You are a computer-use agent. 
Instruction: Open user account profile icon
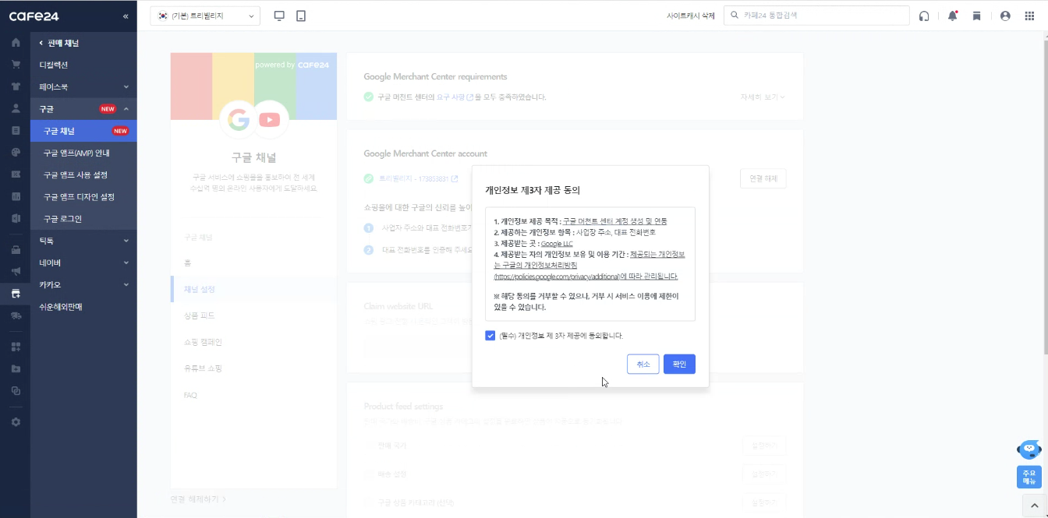coord(1005,16)
